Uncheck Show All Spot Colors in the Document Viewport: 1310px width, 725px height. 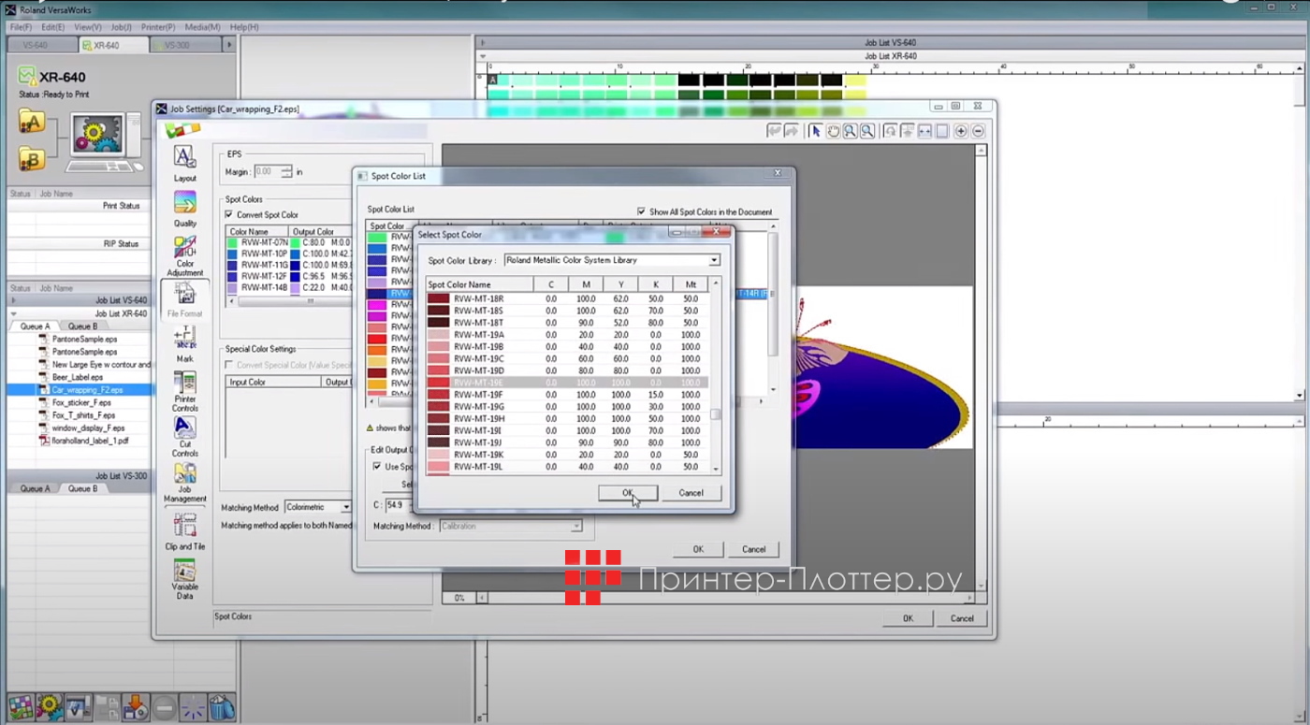[x=641, y=212]
